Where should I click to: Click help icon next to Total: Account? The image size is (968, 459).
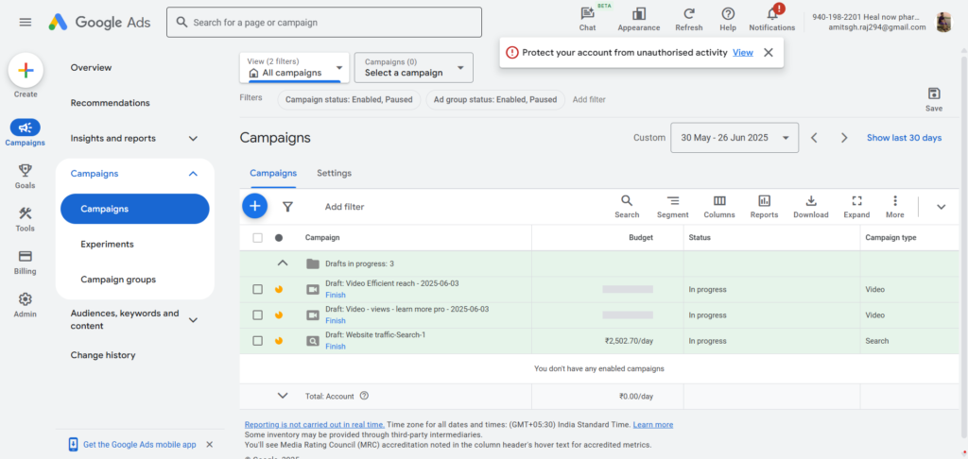point(364,396)
